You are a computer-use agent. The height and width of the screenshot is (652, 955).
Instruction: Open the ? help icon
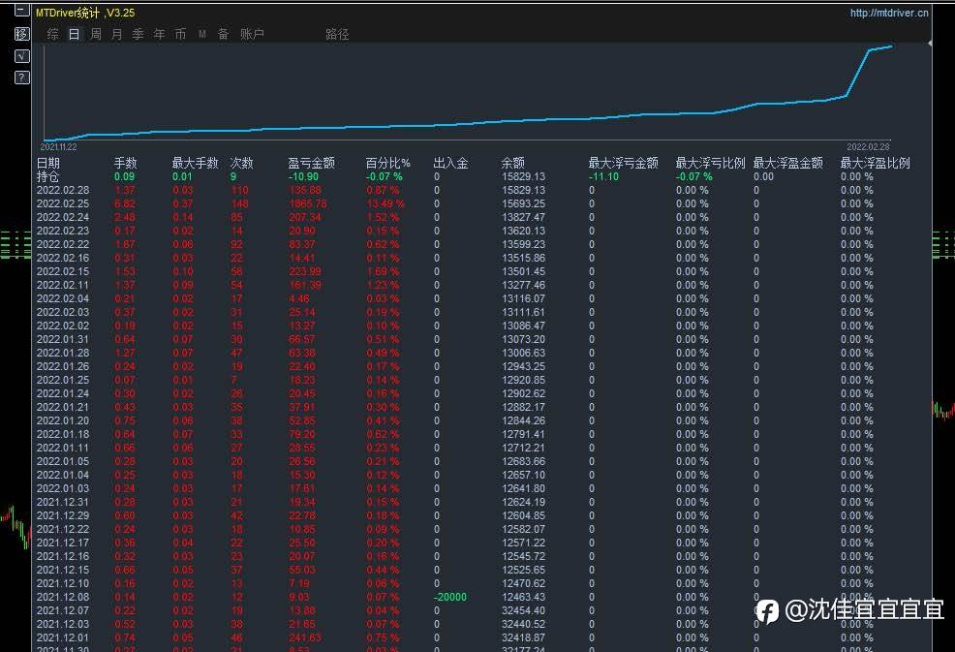click(21, 78)
